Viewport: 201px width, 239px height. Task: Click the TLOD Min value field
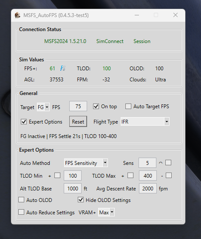point(73,176)
